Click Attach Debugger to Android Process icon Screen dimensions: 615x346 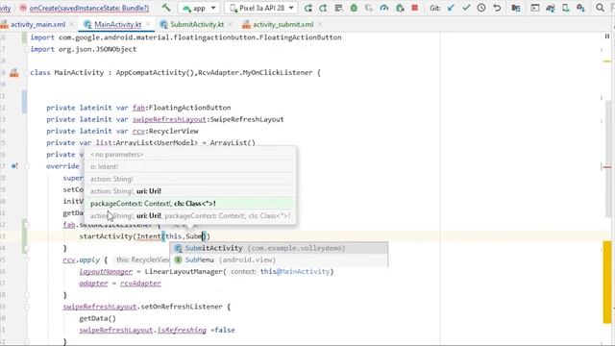coord(400,8)
